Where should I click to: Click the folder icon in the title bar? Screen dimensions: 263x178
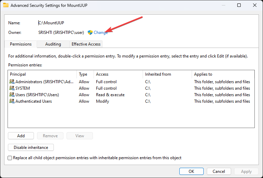[x=6, y=5]
